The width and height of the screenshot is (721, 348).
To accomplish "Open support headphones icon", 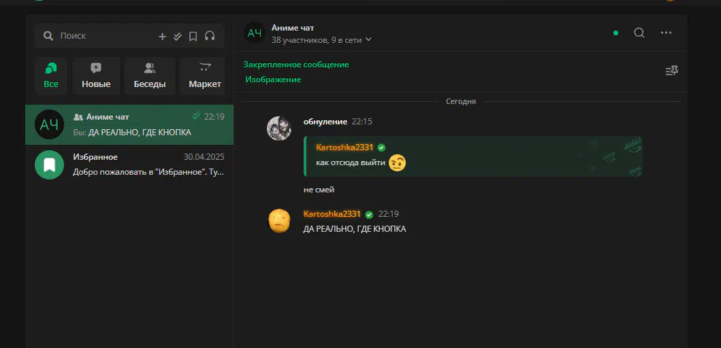I will tap(210, 36).
